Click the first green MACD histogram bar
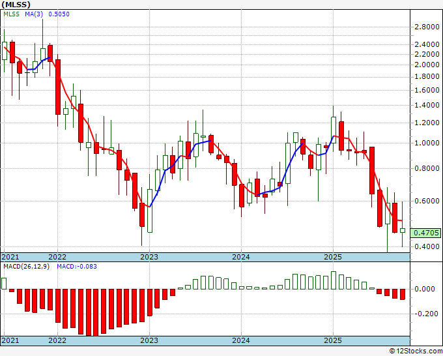The height and width of the screenshot is (356, 443). tap(4, 284)
